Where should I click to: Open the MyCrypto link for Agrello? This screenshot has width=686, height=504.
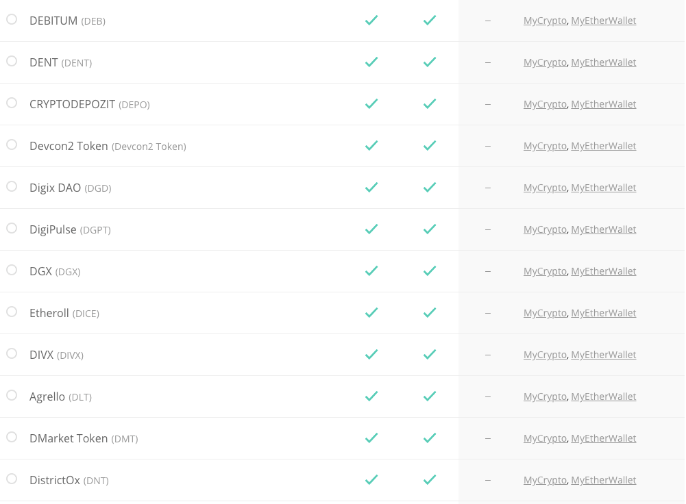tap(545, 396)
